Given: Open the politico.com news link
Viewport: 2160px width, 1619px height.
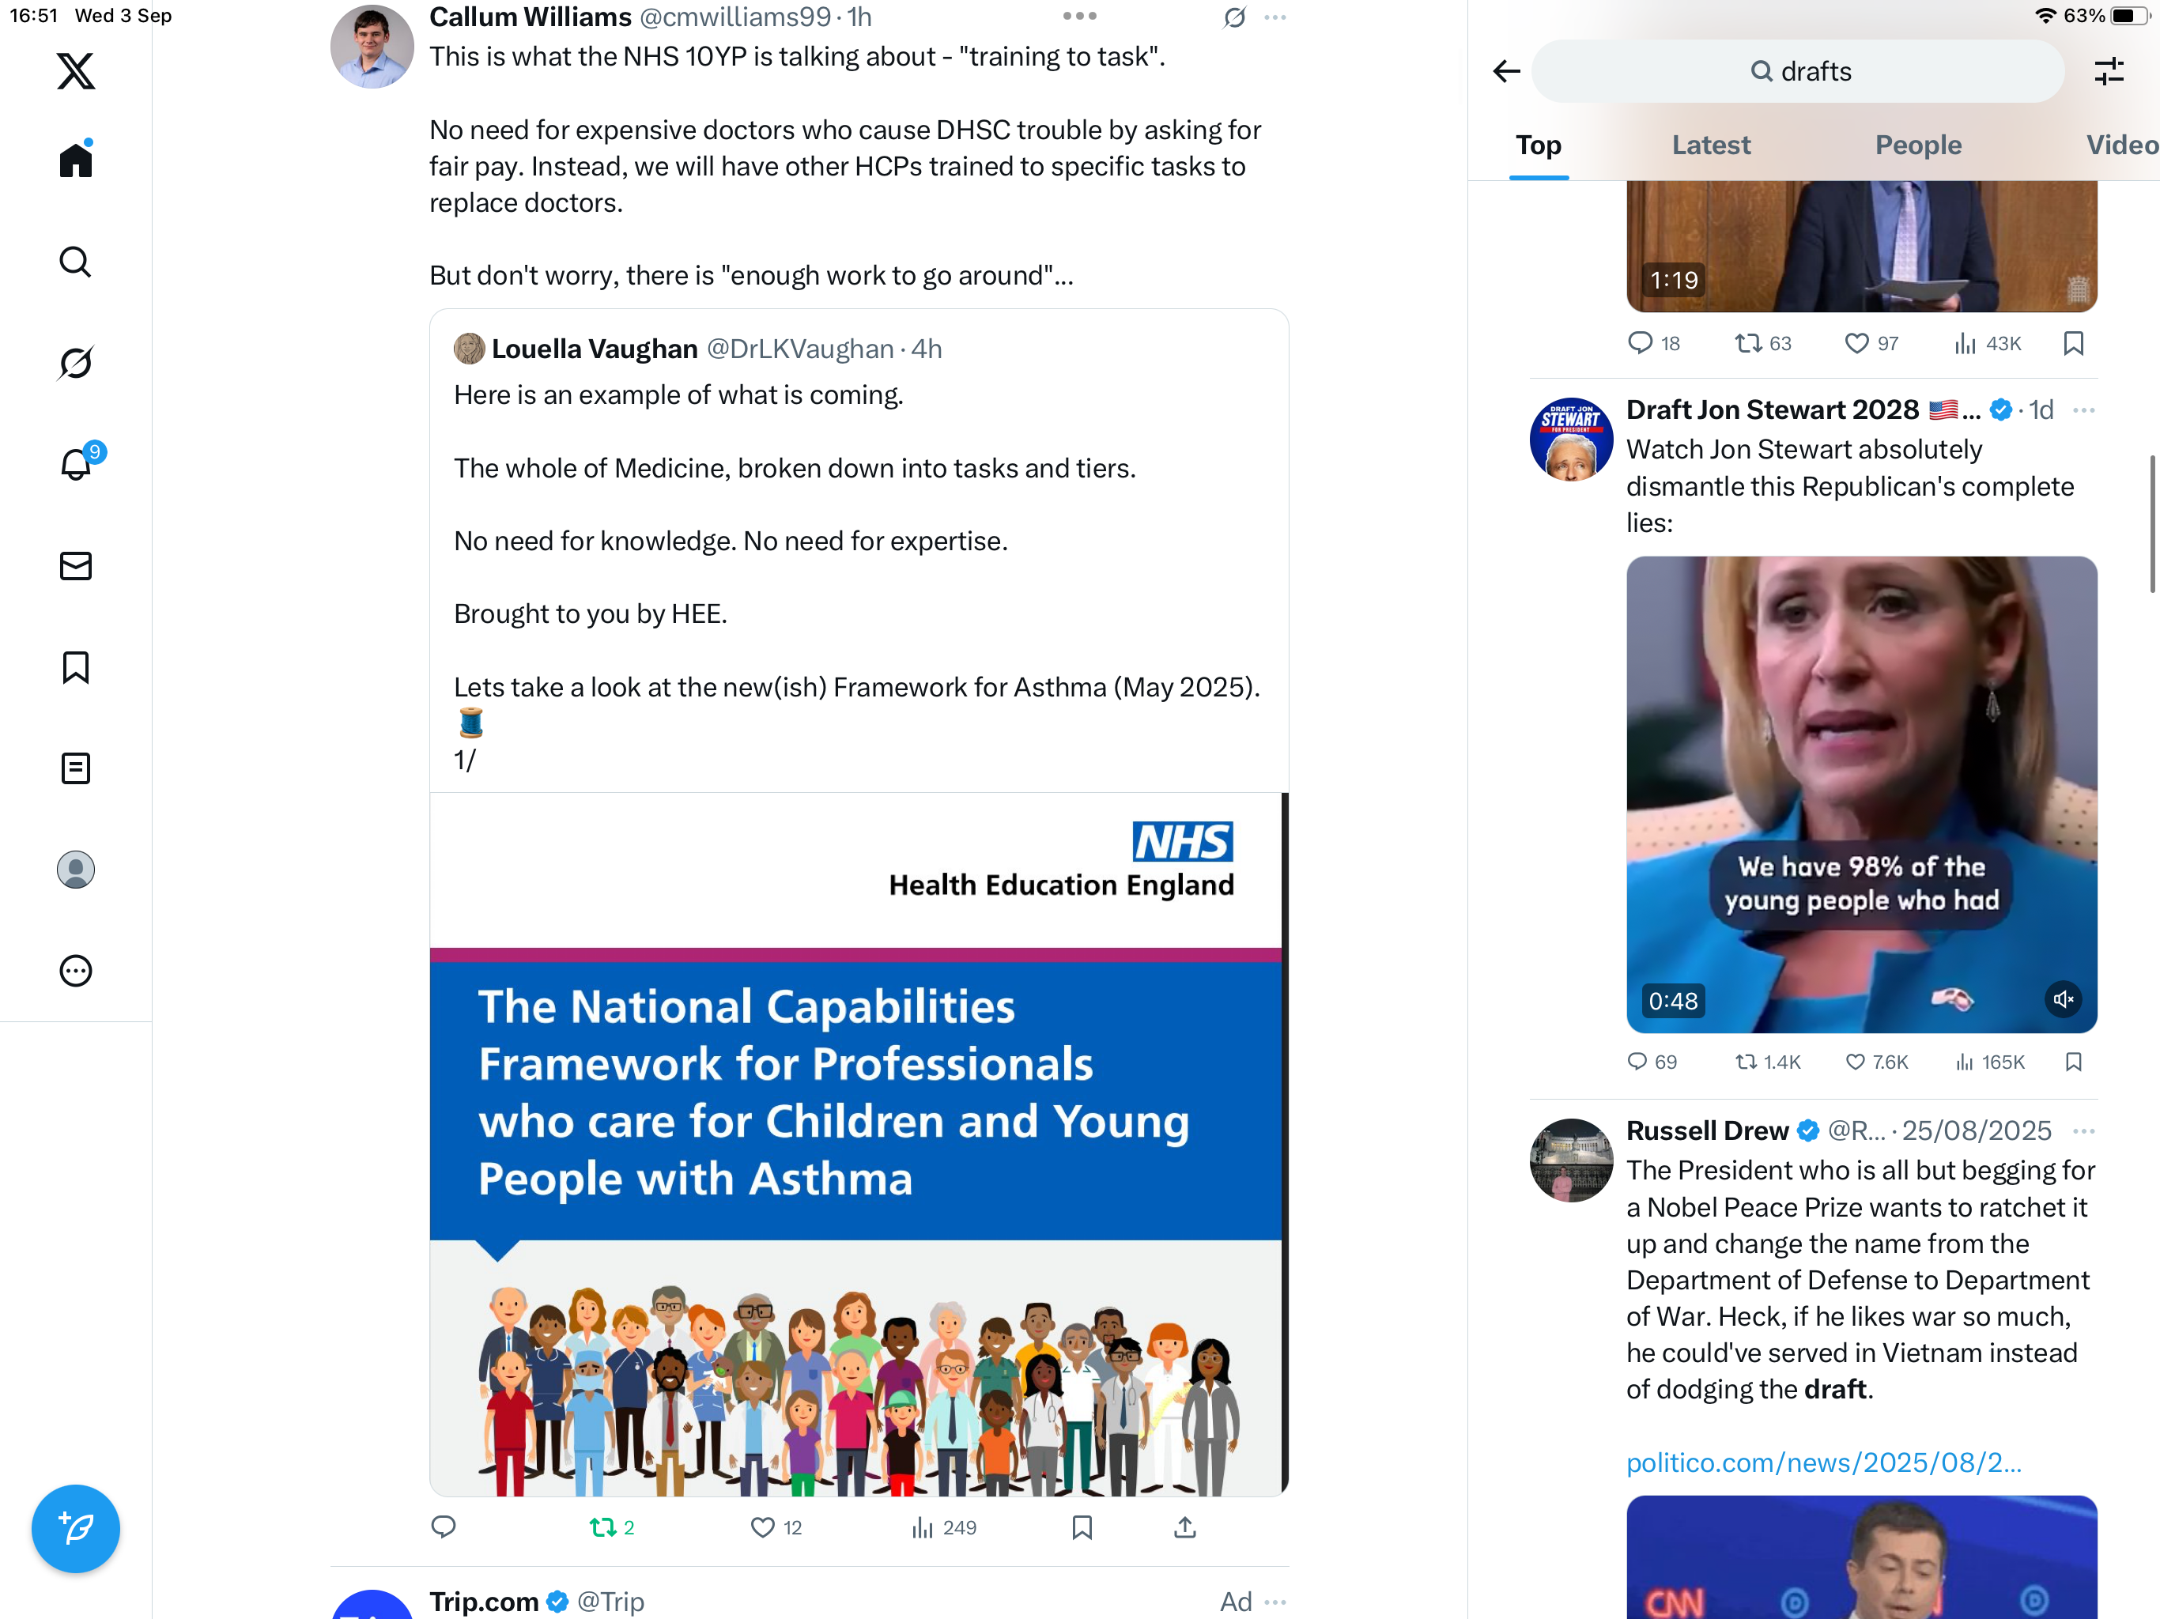Looking at the screenshot, I should click(x=1823, y=1462).
